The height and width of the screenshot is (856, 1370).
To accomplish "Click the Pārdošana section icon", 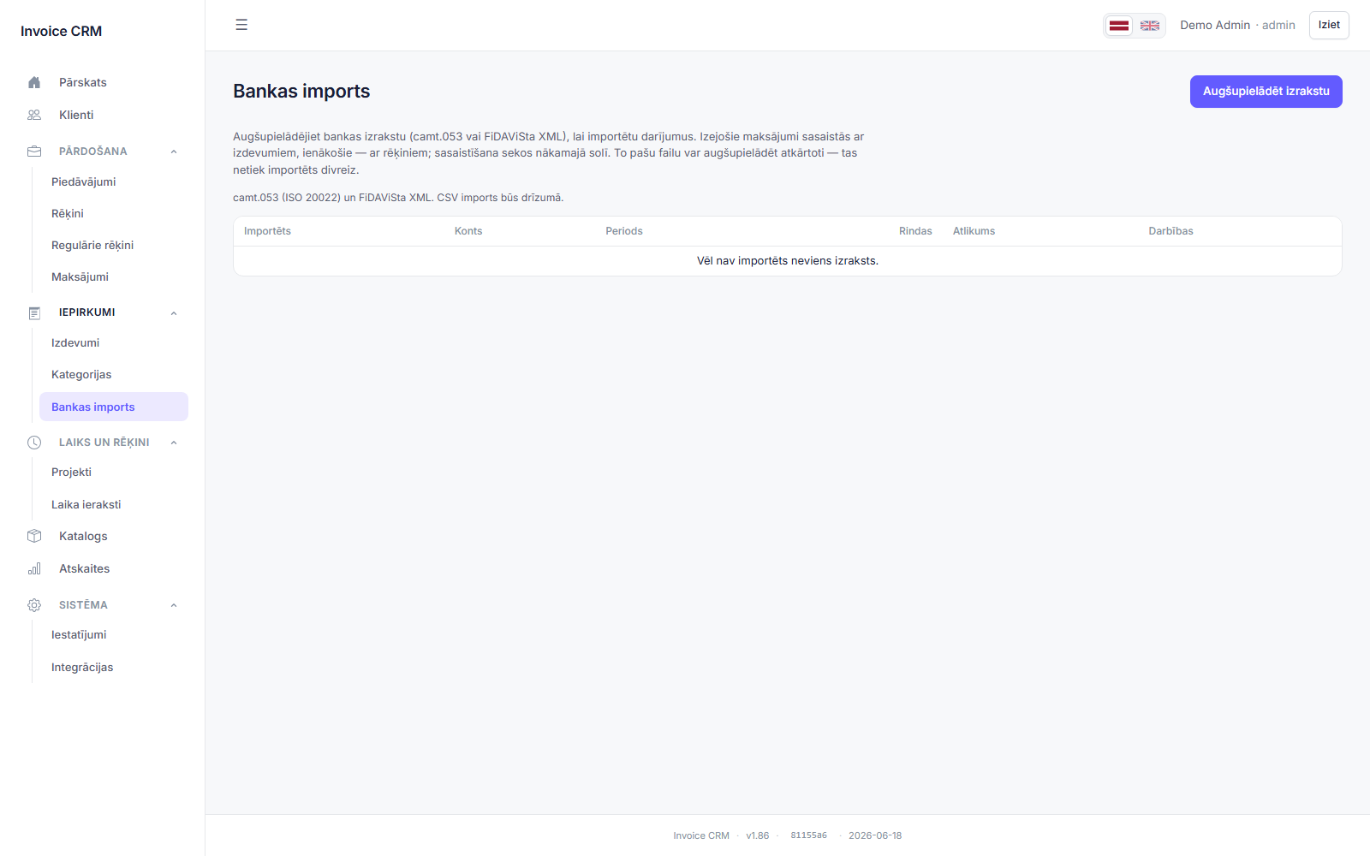I will (34, 152).
